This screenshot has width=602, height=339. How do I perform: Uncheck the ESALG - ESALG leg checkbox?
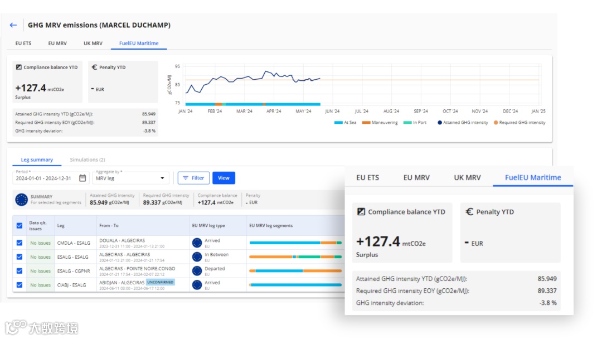pyautogui.click(x=20, y=257)
